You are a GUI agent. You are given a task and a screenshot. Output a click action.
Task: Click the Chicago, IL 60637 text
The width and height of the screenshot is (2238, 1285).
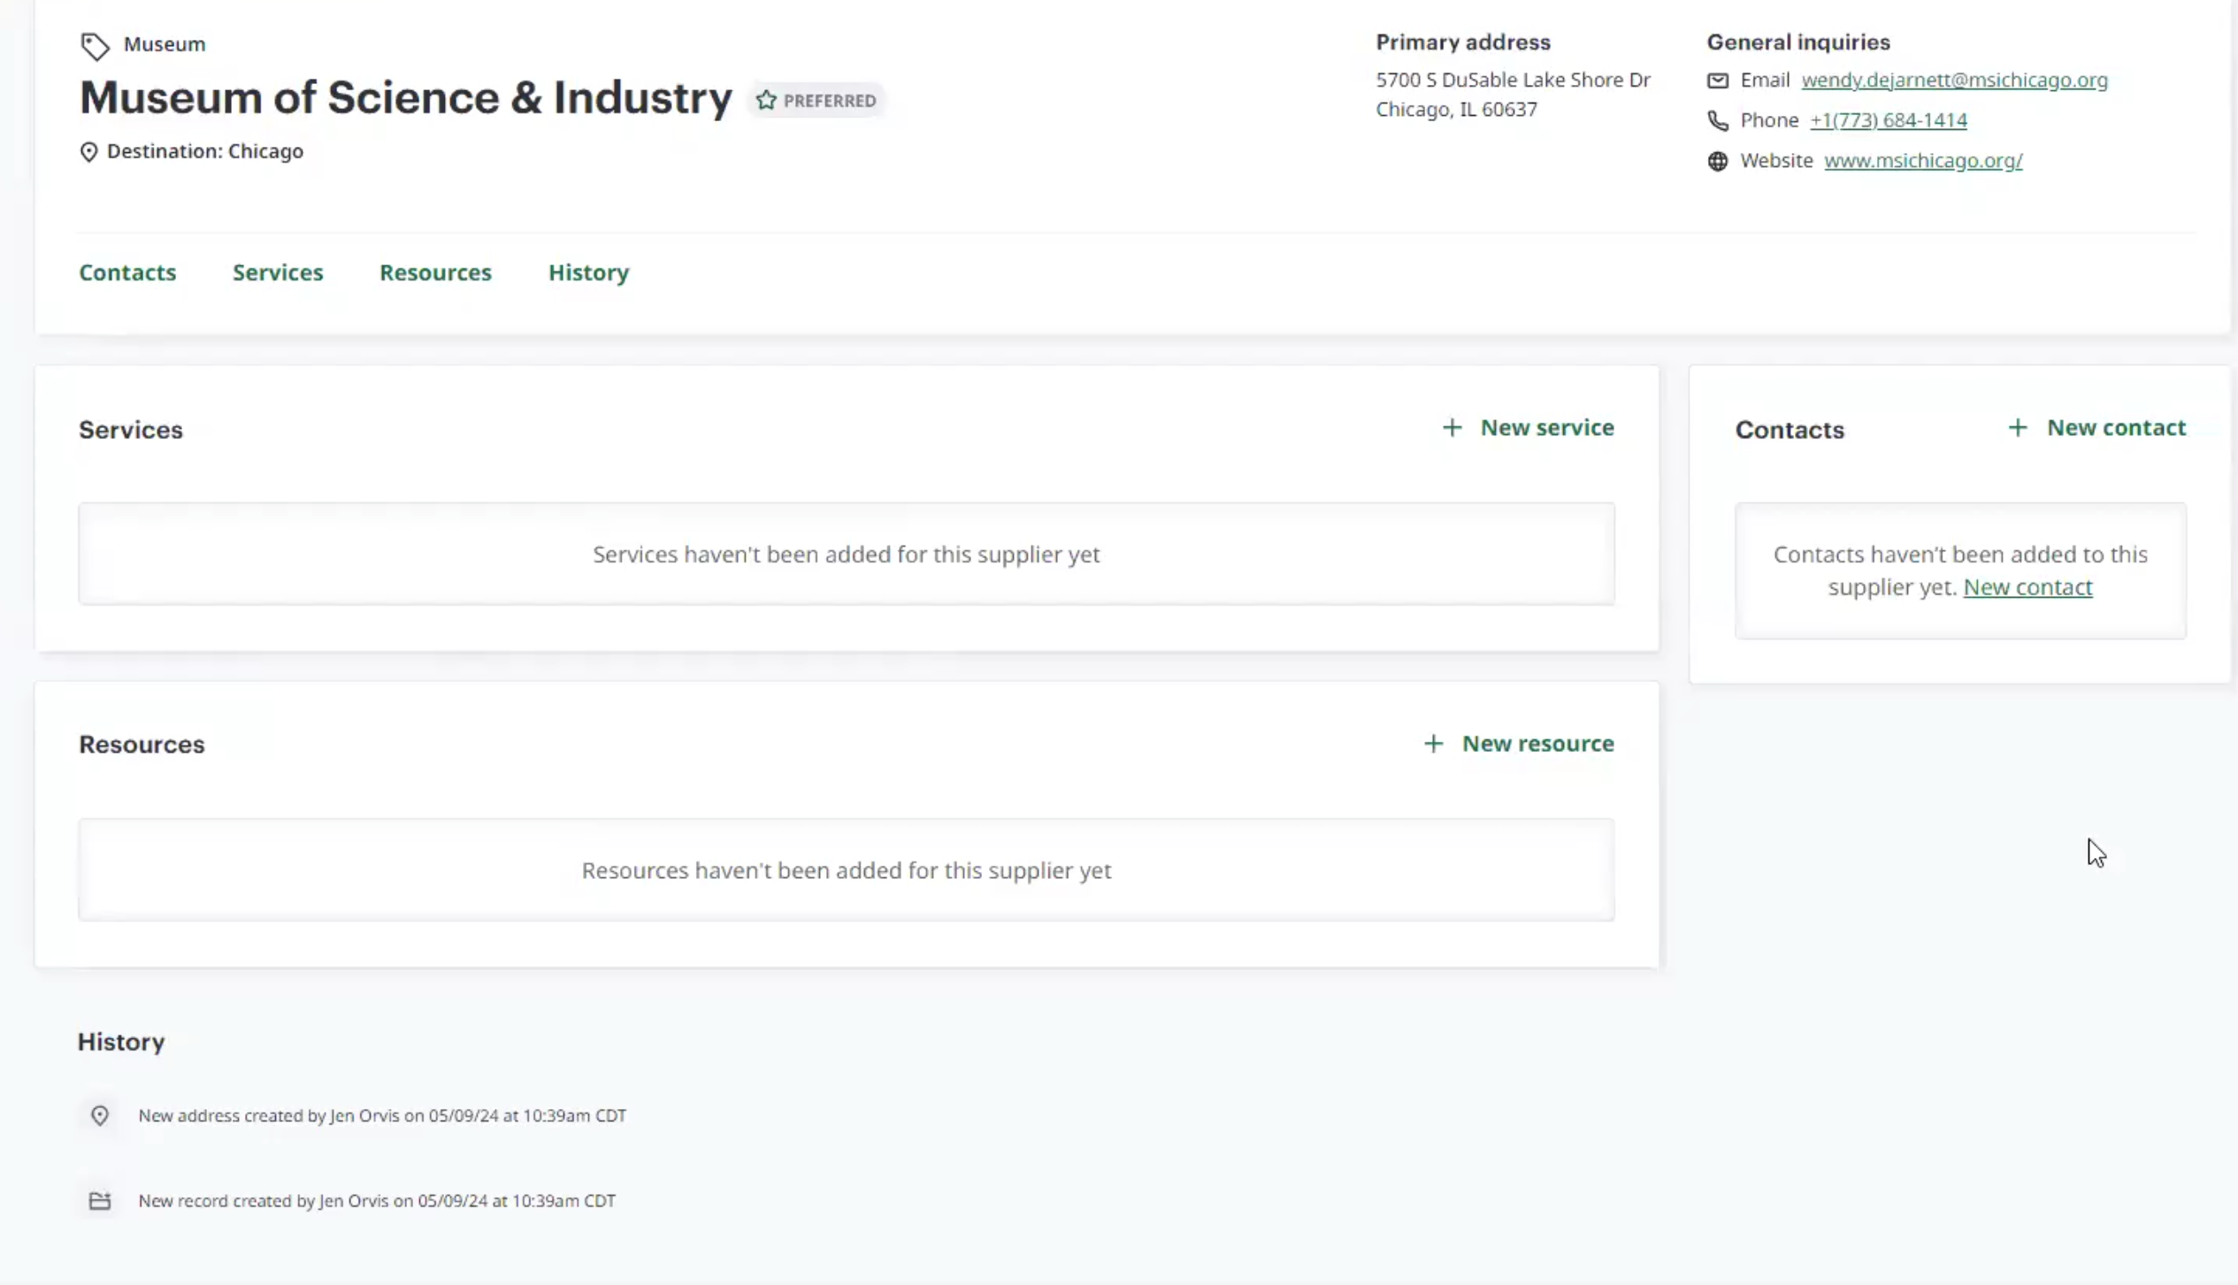[x=1456, y=110]
